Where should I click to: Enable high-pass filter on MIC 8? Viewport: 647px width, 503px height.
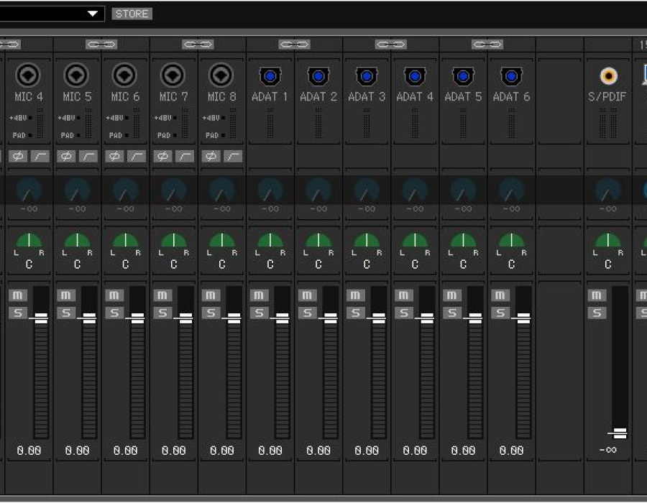233,156
